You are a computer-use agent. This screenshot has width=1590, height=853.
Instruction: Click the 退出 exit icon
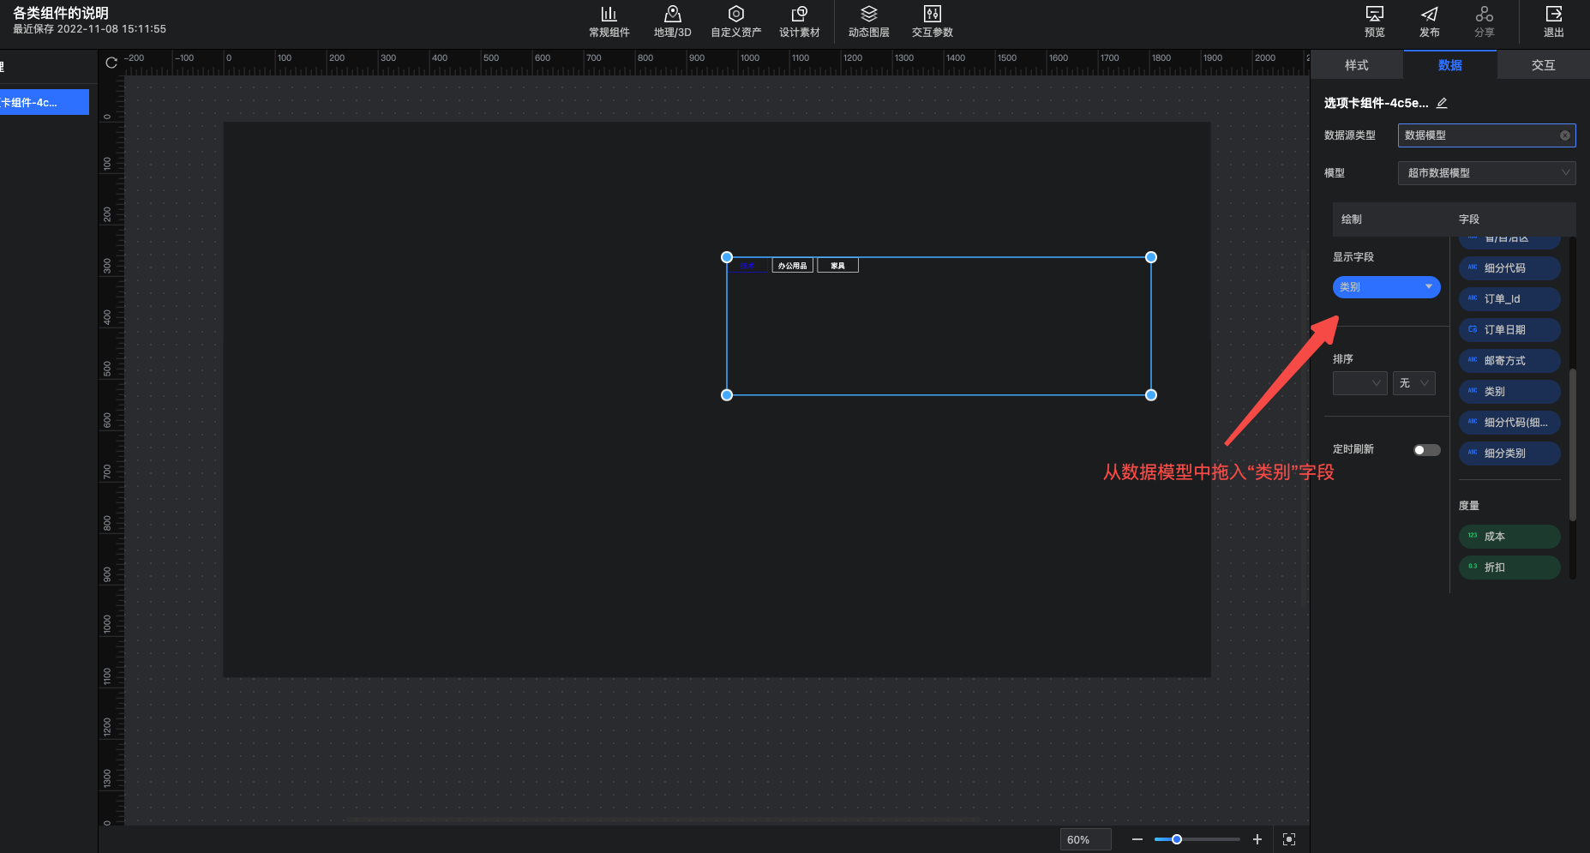[x=1553, y=21]
